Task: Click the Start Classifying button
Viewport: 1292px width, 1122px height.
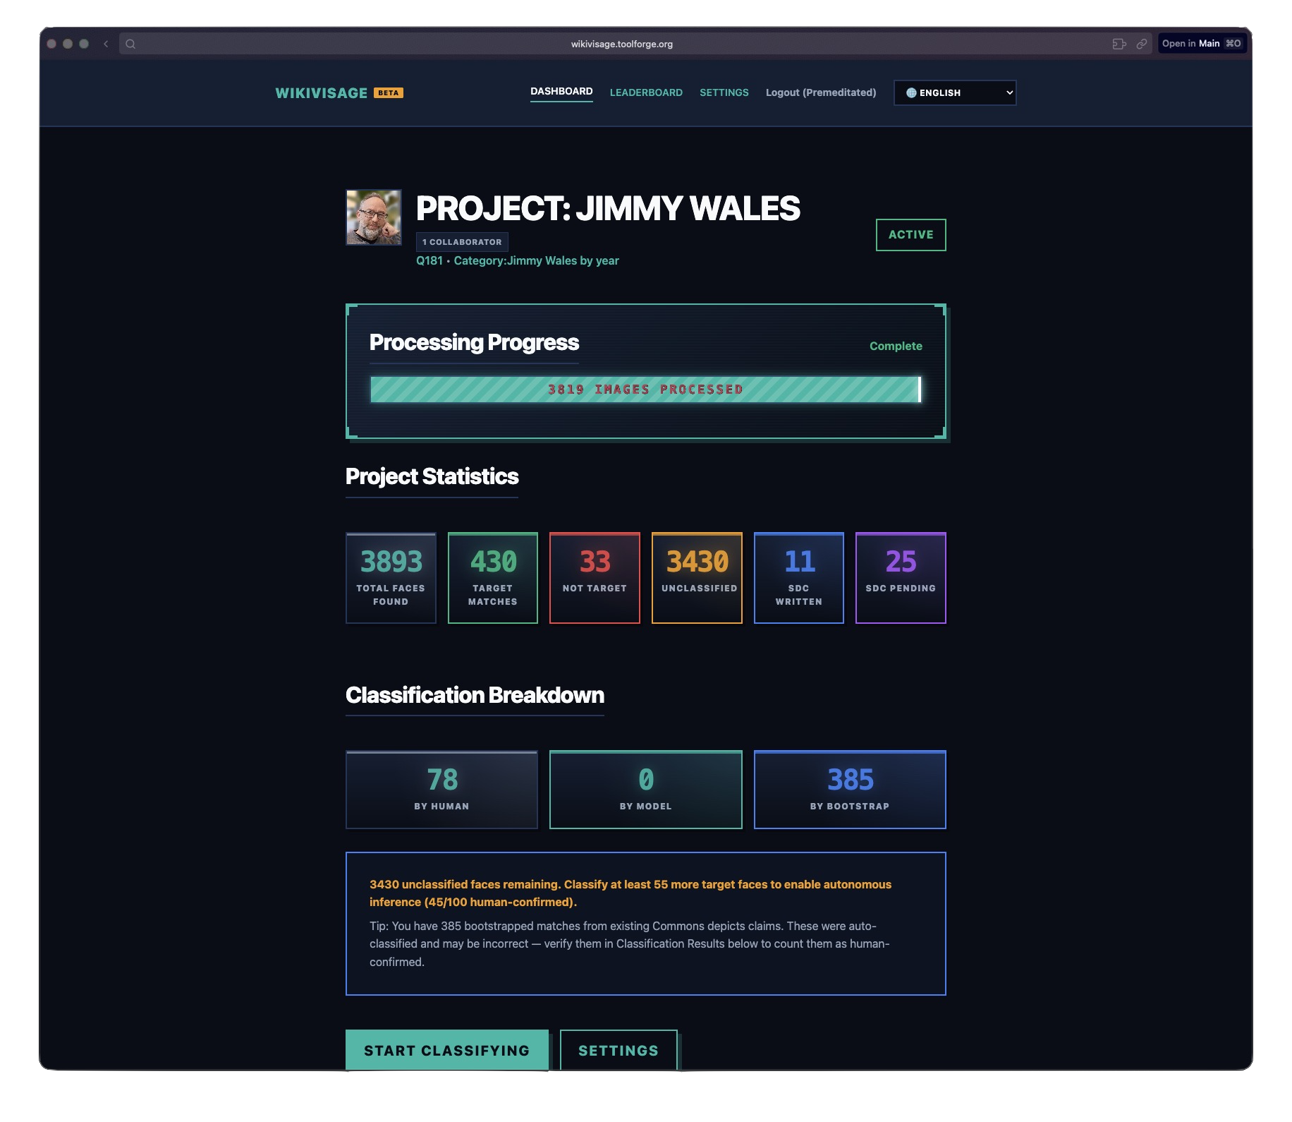Action: [x=447, y=1050]
